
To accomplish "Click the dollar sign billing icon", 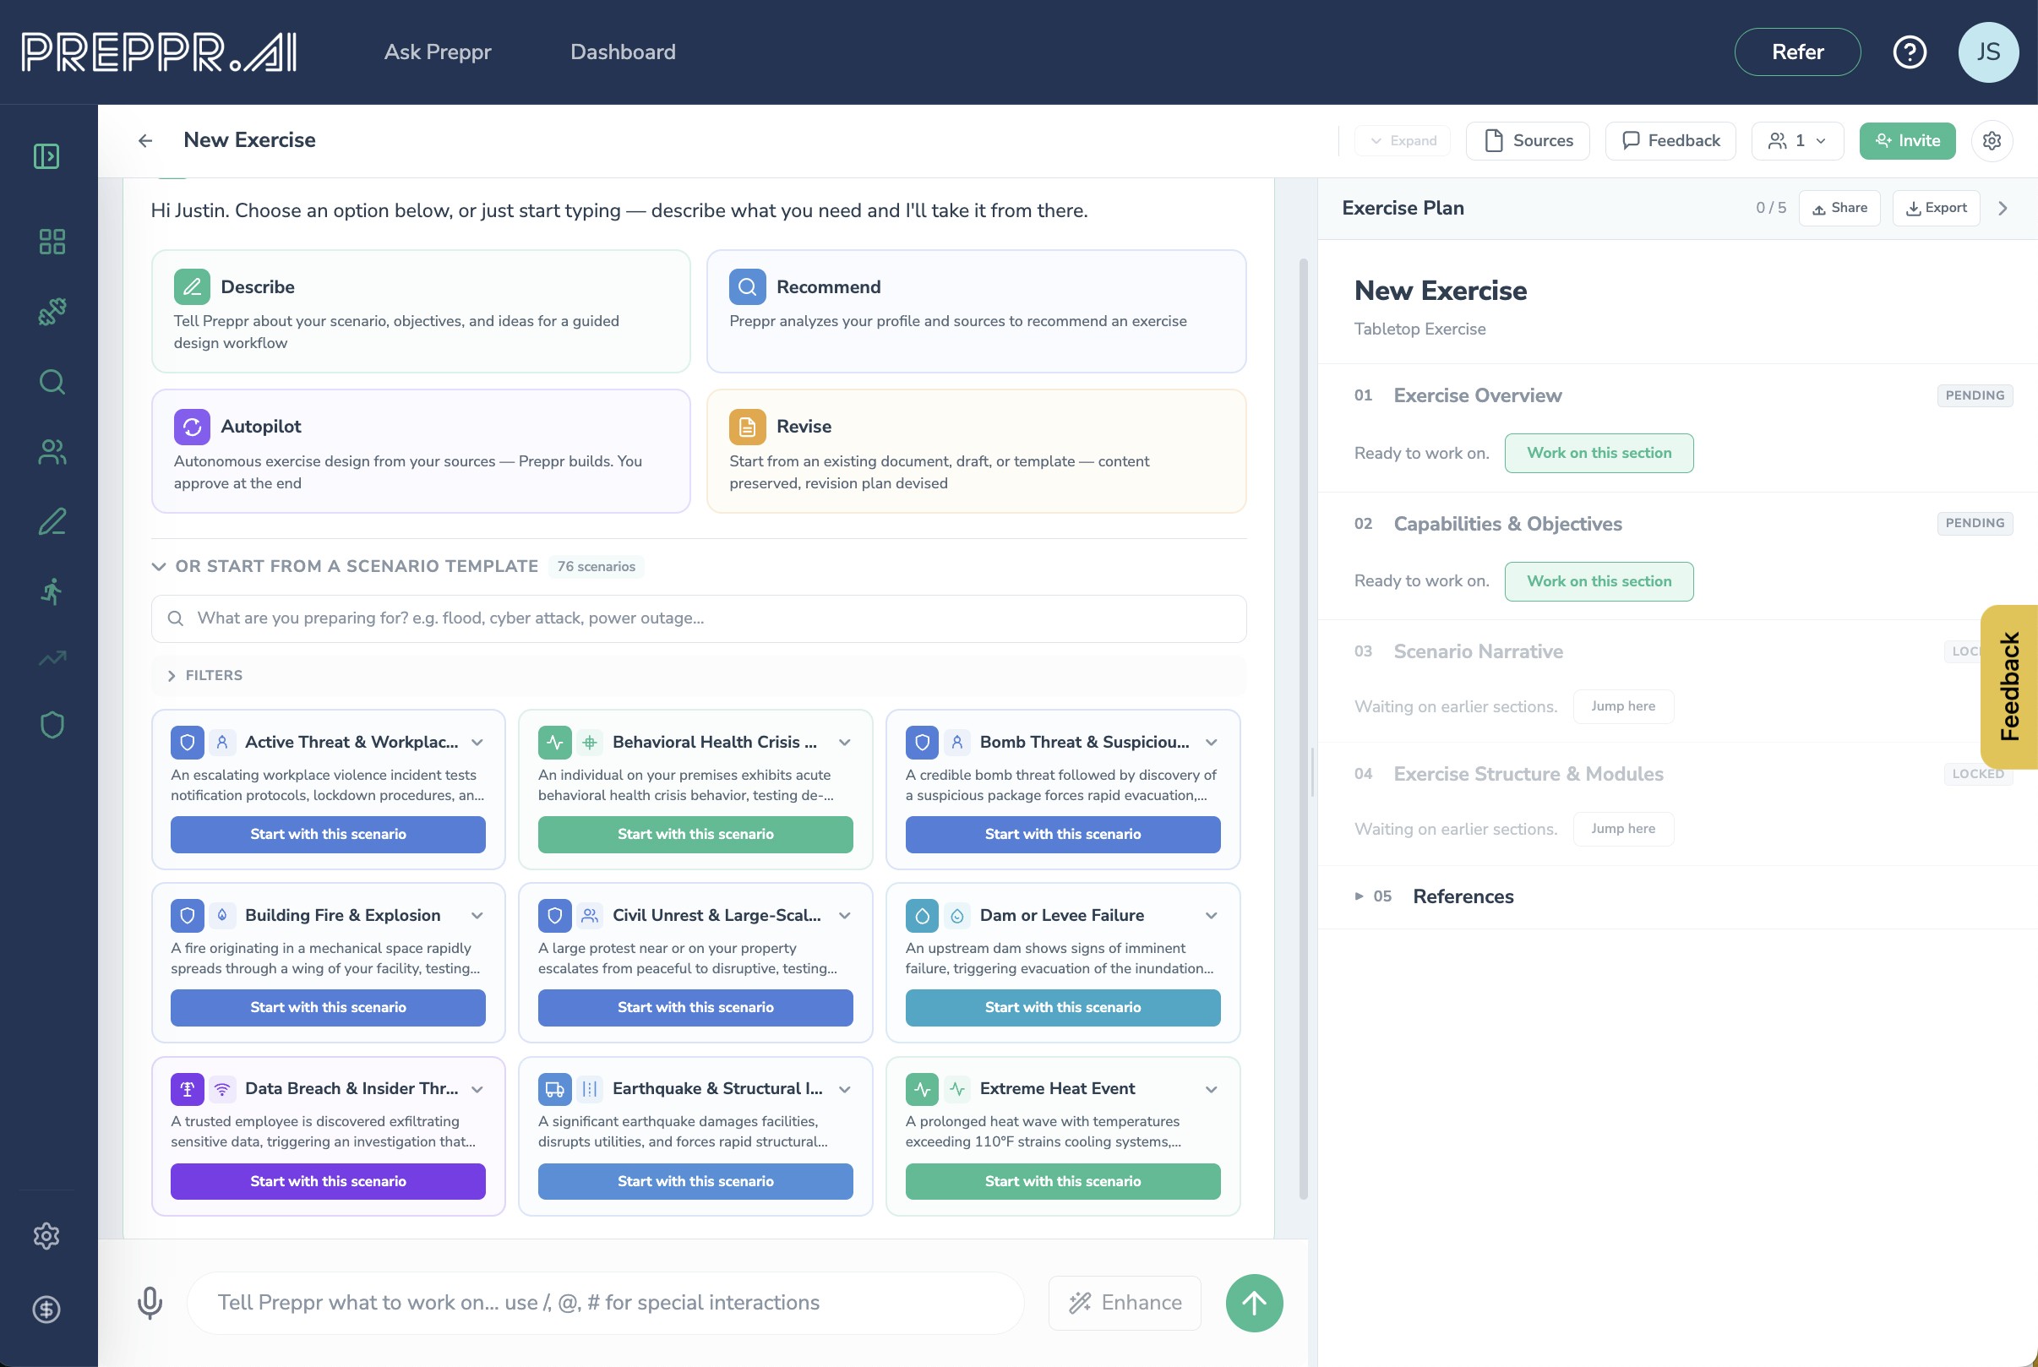I will click(x=46, y=1309).
